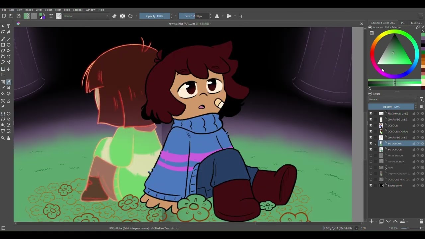Image resolution: width=425 pixels, height=239 pixels.
Task: Select the Transform tool
Action: (3, 69)
